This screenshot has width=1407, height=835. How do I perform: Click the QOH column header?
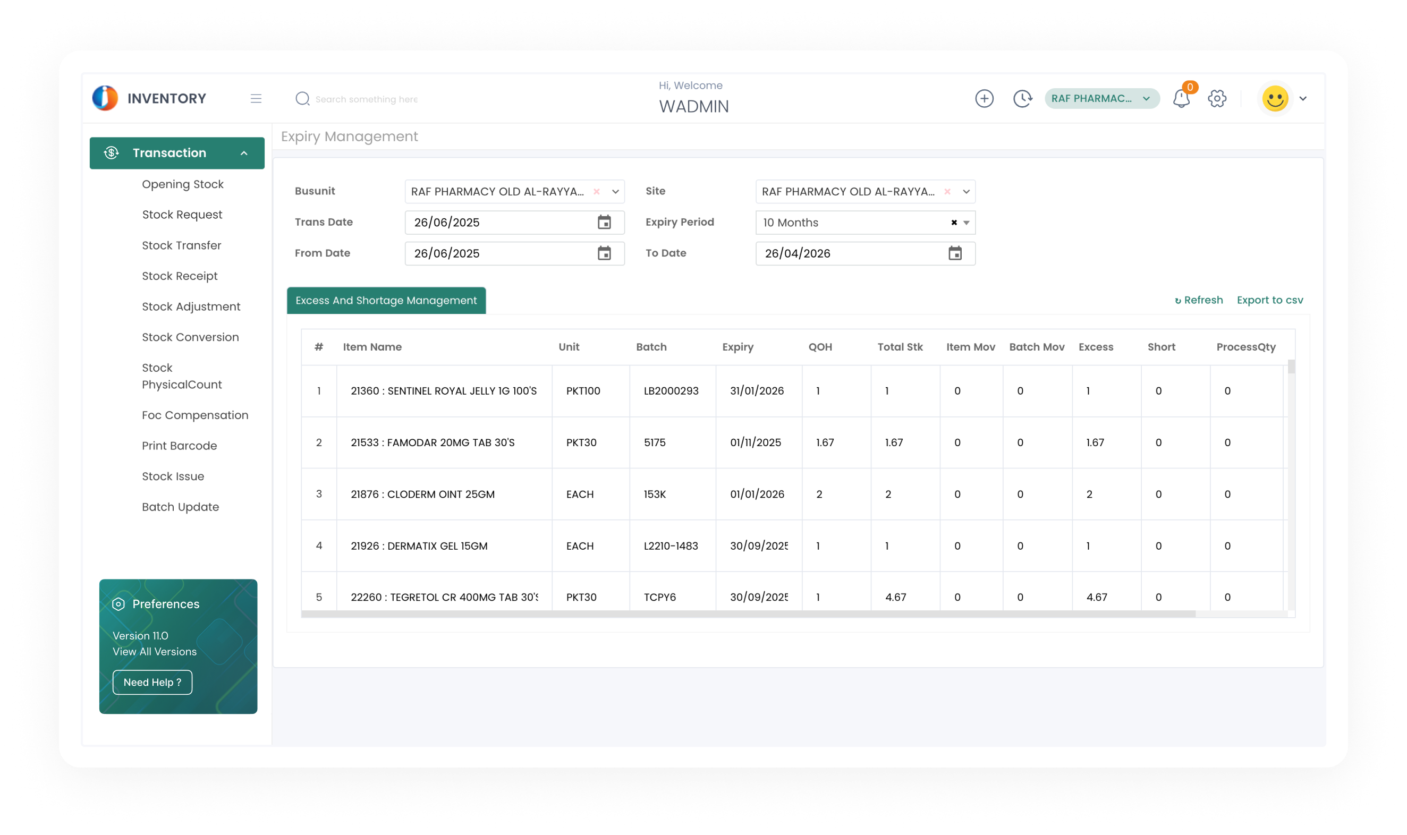click(820, 347)
